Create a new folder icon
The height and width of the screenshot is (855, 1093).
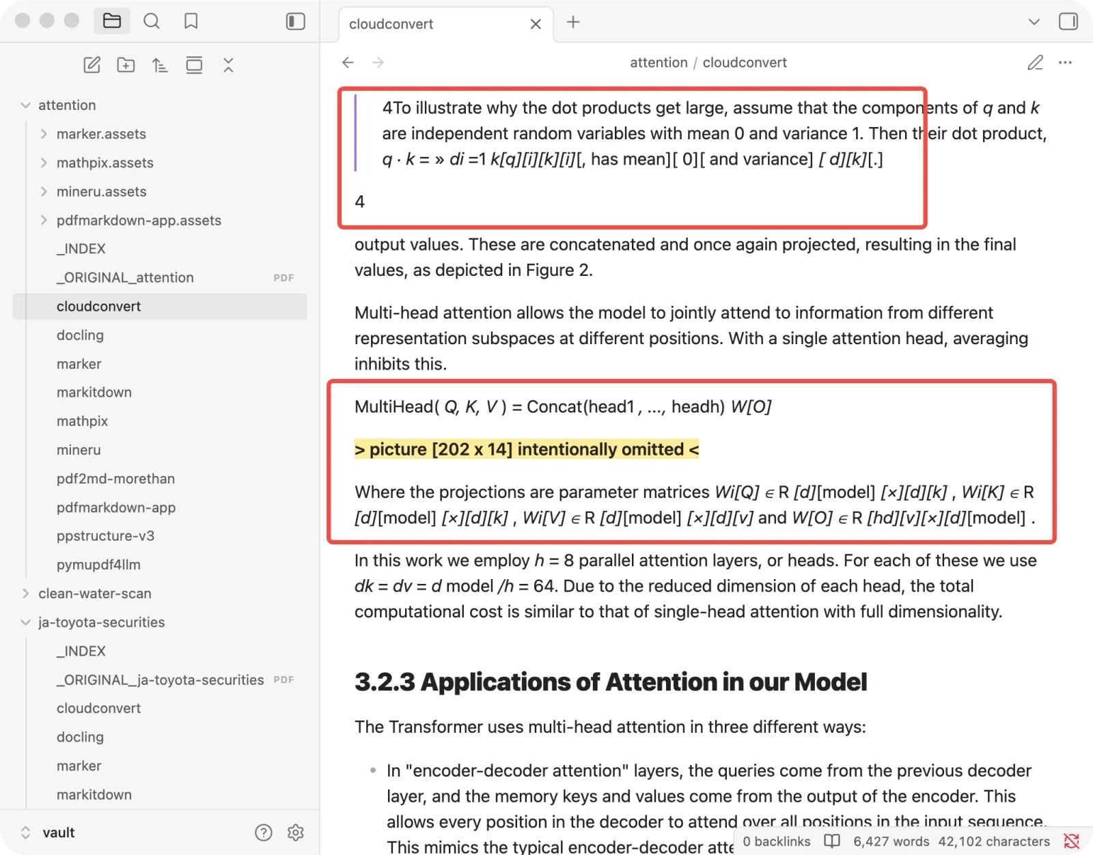click(x=126, y=65)
